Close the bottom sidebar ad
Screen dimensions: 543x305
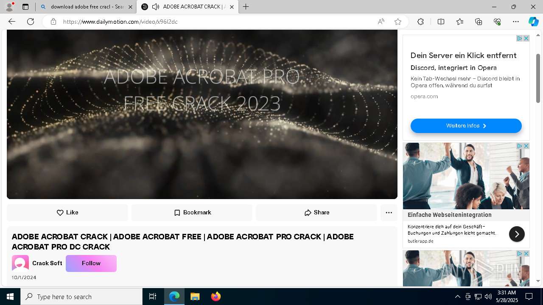(526, 254)
